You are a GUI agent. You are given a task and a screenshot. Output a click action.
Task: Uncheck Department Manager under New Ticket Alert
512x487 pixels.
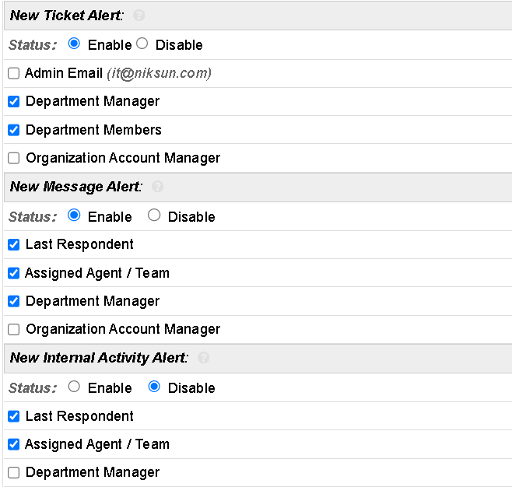pos(14,102)
